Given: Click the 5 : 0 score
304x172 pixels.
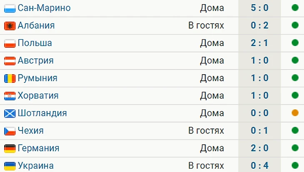Looking at the screenshot, I should point(259,8).
